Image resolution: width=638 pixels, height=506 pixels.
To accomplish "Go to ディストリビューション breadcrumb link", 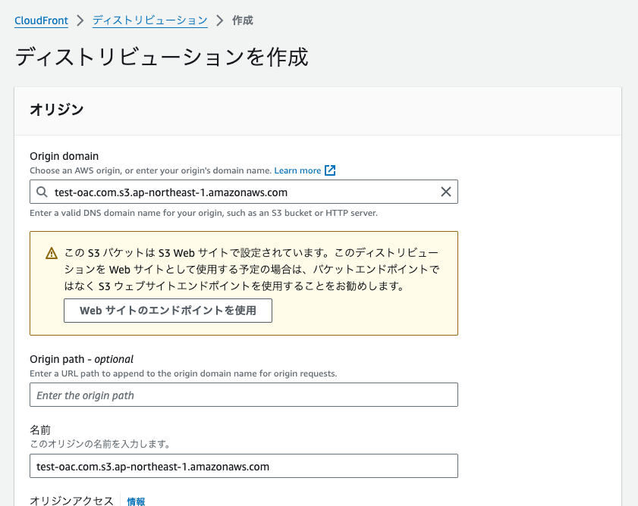I will click(150, 20).
